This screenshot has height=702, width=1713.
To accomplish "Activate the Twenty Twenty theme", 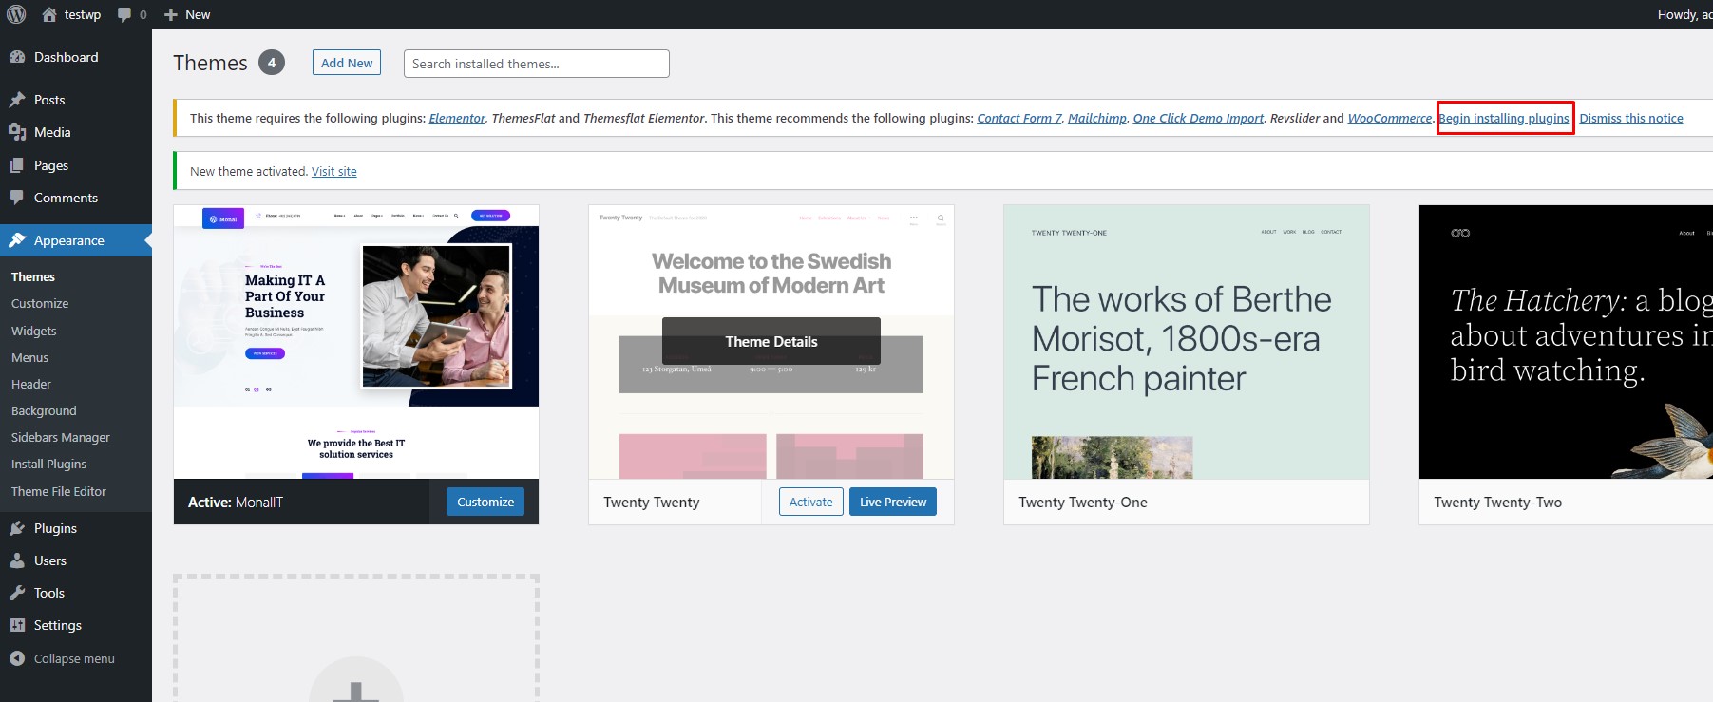I will click(x=810, y=502).
